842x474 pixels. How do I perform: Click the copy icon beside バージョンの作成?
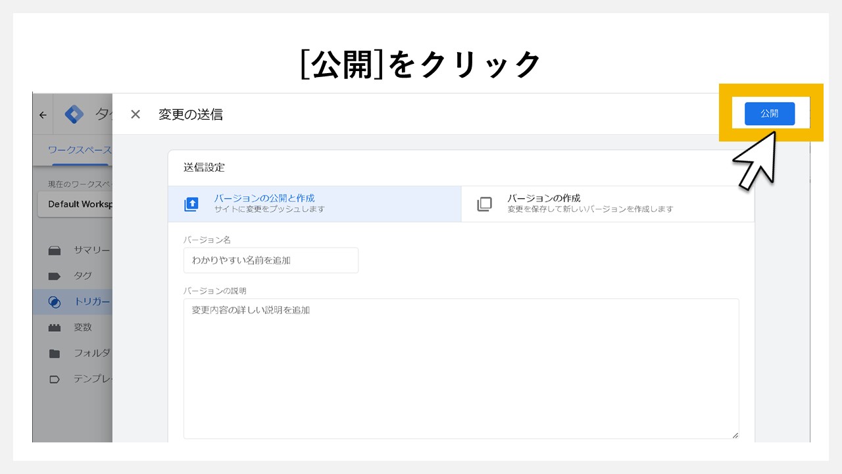click(485, 204)
